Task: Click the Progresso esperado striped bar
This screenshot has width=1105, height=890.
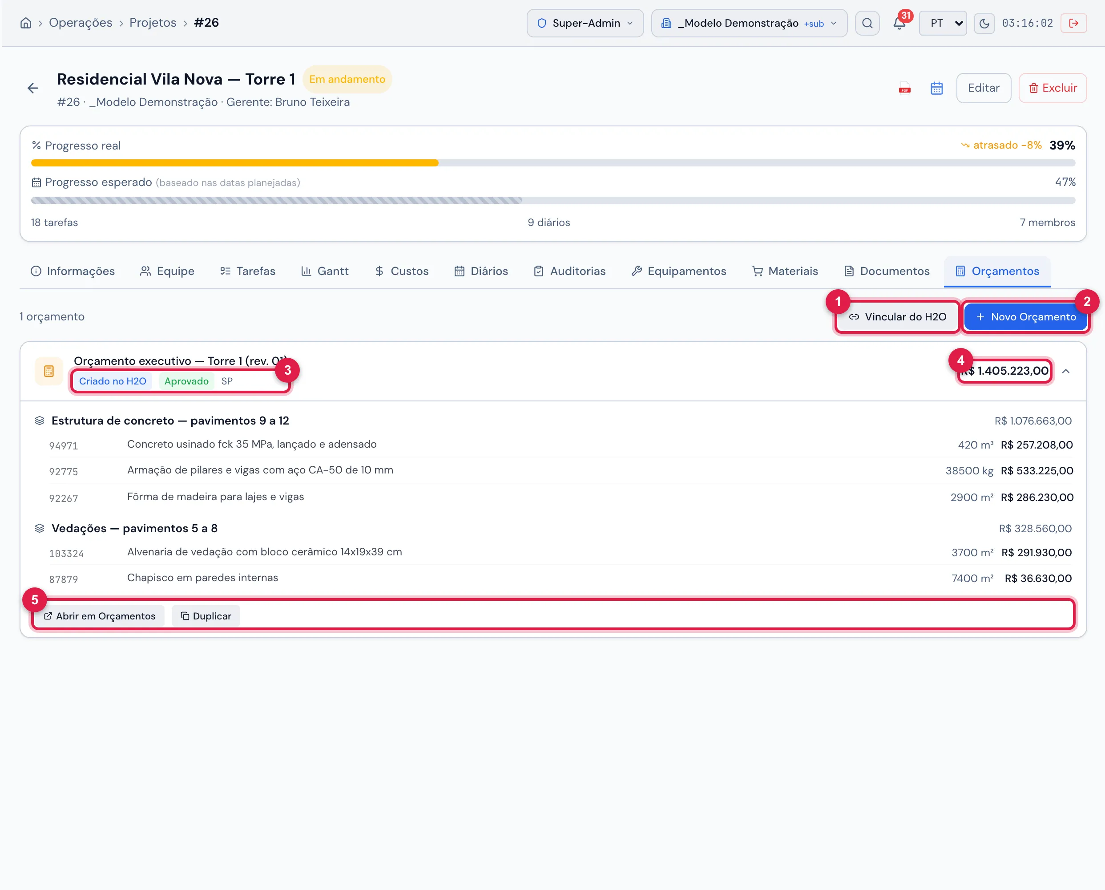Action: pyautogui.click(x=553, y=200)
